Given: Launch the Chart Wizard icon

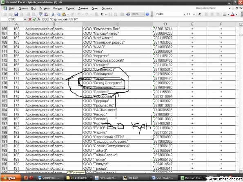Looking at the screenshot, I should point(122,14).
